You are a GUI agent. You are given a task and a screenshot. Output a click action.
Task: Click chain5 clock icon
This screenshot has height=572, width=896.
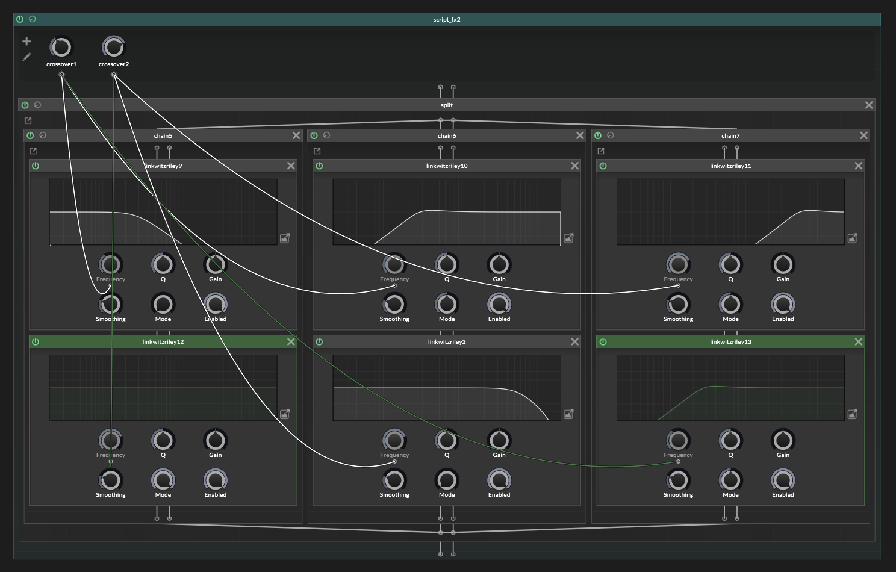(43, 135)
